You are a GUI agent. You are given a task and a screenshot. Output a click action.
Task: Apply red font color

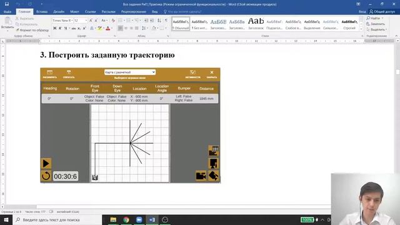point(108,28)
